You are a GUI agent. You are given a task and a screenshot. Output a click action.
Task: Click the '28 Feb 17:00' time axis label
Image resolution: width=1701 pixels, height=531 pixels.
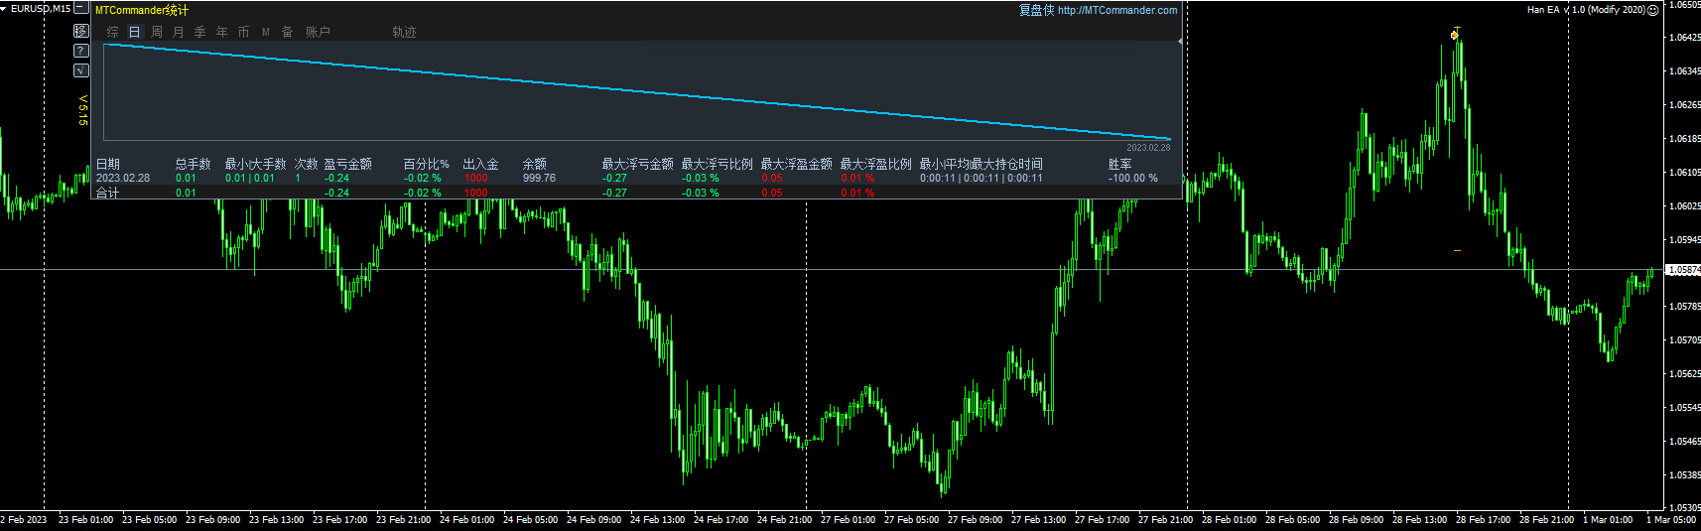point(1484,520)
